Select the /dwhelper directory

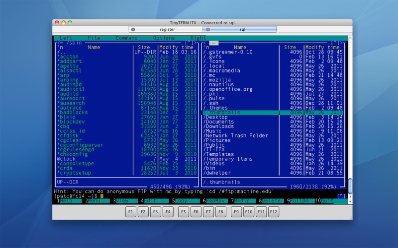(273, 173)
